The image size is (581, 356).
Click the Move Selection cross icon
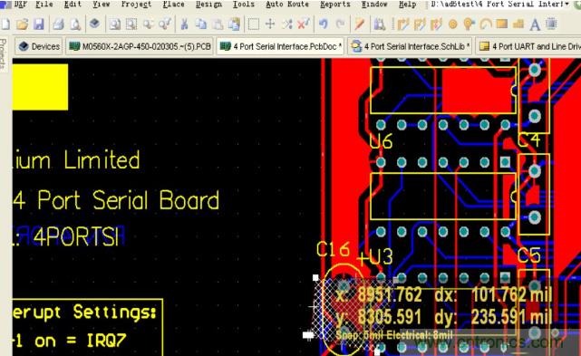pyautogui.click(x=270, y=24)
